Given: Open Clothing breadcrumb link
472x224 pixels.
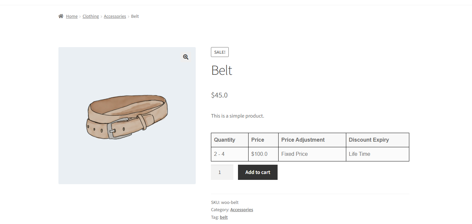Looking at the screenshot, I should pyautogui.click(x=91, y=16).
